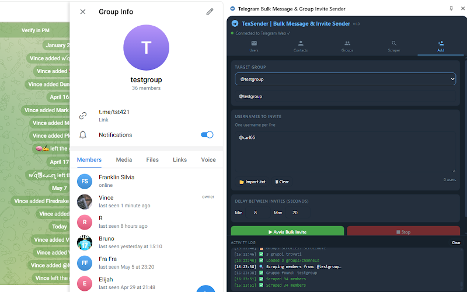Screen dimensions: 467x292
Task: Expand the Target Group dropdown
Action: tap(345, 79)
